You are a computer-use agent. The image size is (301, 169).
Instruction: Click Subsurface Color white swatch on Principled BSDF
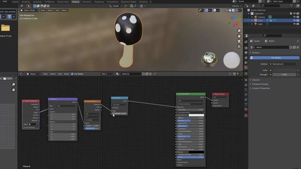[196, 115]
